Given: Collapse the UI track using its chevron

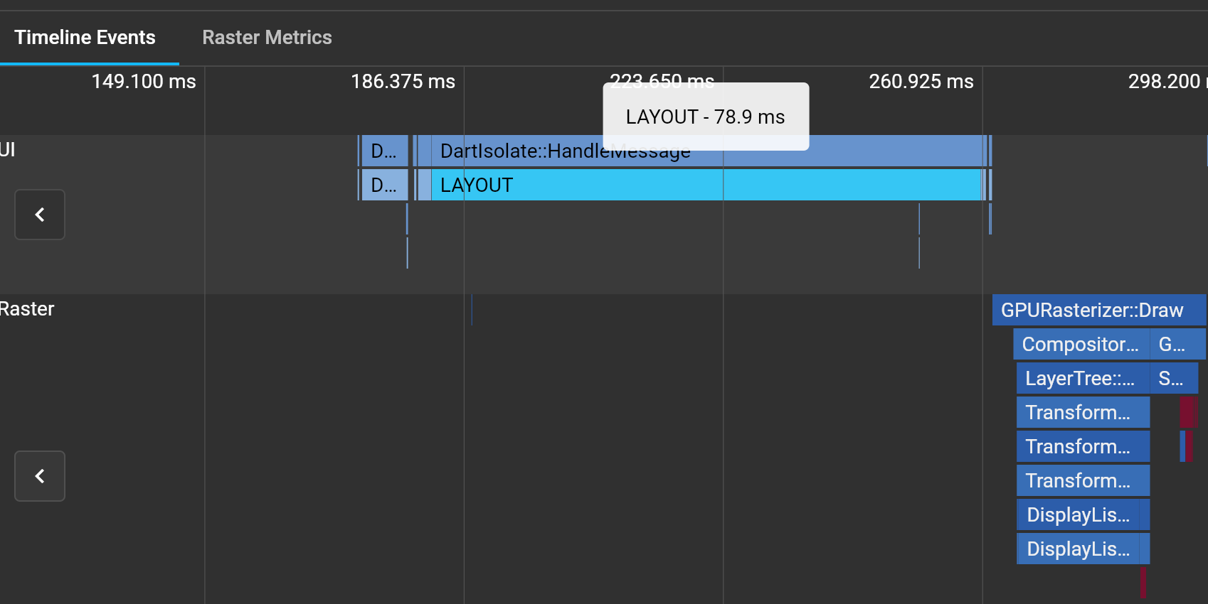Looking at the screenshot, I should tap(39, 214).
